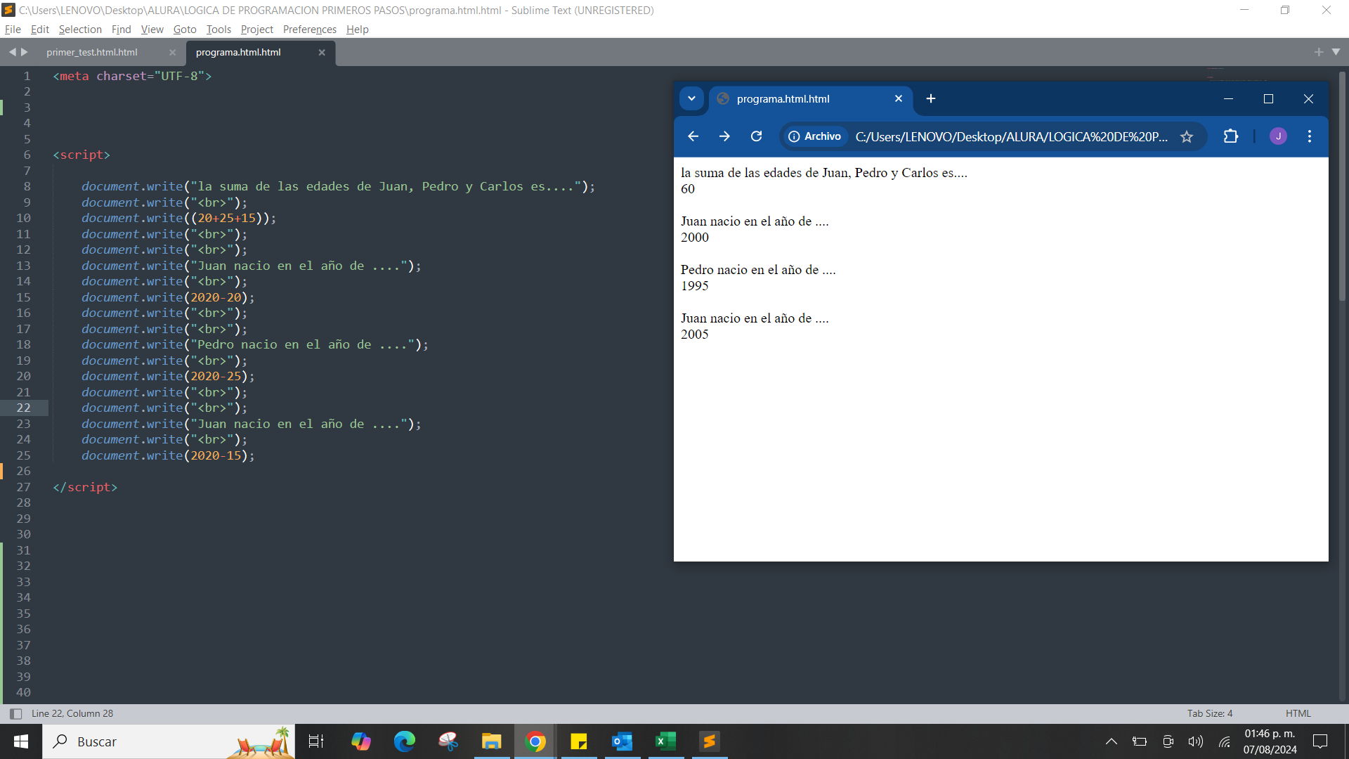
Task: Bookmark this page with star icon
Action: 1187,137
